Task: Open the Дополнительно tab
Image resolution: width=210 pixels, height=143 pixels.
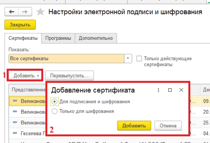Action: pyautogui.click(x=96, y=38)
